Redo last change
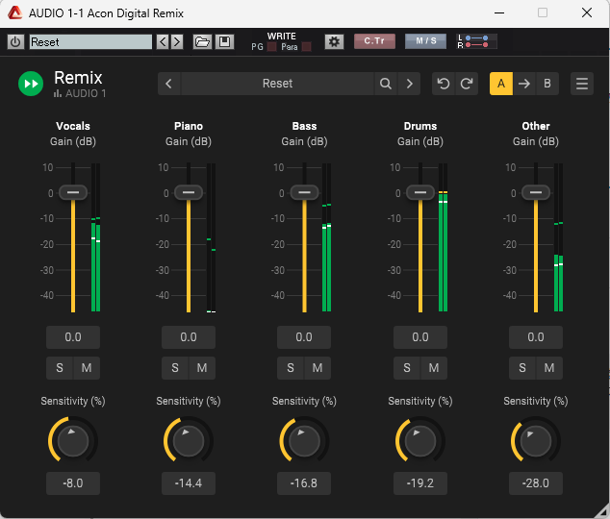 coord(467,84)
